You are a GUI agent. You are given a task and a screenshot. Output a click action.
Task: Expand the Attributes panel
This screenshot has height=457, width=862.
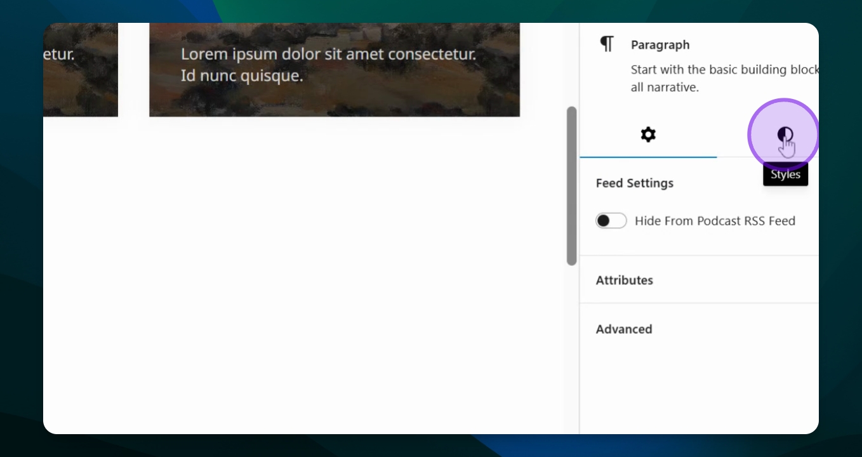[x=699, y=280]
